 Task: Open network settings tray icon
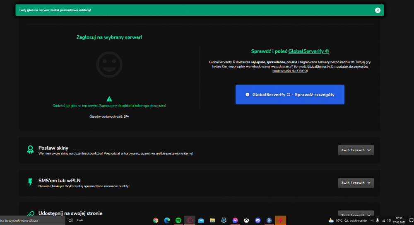(383, 220)
